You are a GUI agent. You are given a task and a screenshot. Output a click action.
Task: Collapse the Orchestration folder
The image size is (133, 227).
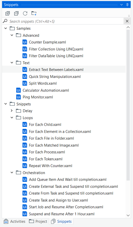(x=12, y=172)
